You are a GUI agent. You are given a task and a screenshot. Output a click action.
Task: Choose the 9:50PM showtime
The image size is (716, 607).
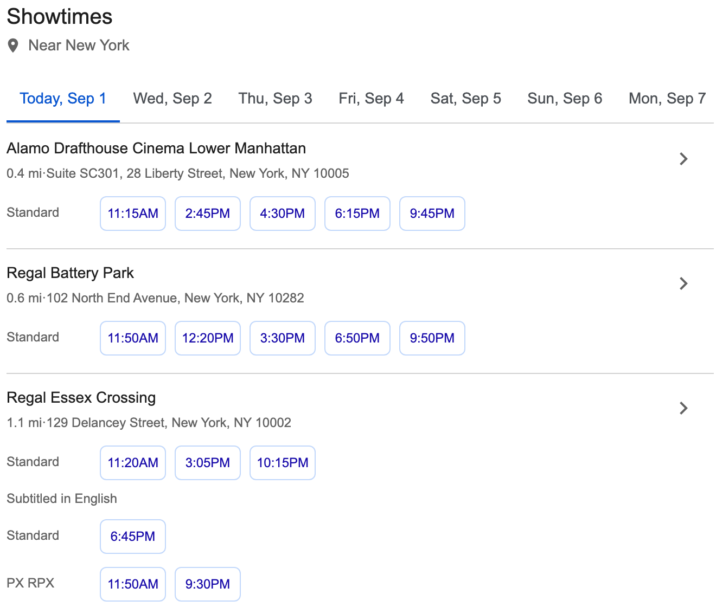(x=432, y=338)
